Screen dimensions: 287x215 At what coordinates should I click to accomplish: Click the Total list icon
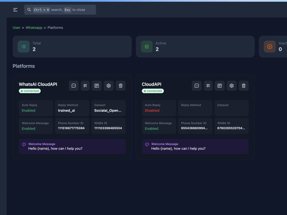tap(24, 47)
